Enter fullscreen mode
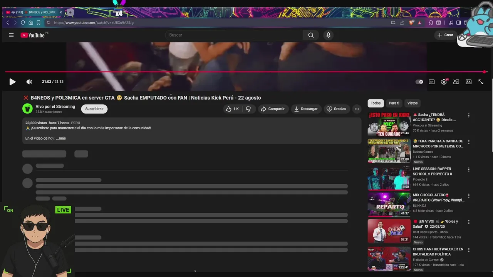The width and height of the screenshot is (493, 277). 481,82
